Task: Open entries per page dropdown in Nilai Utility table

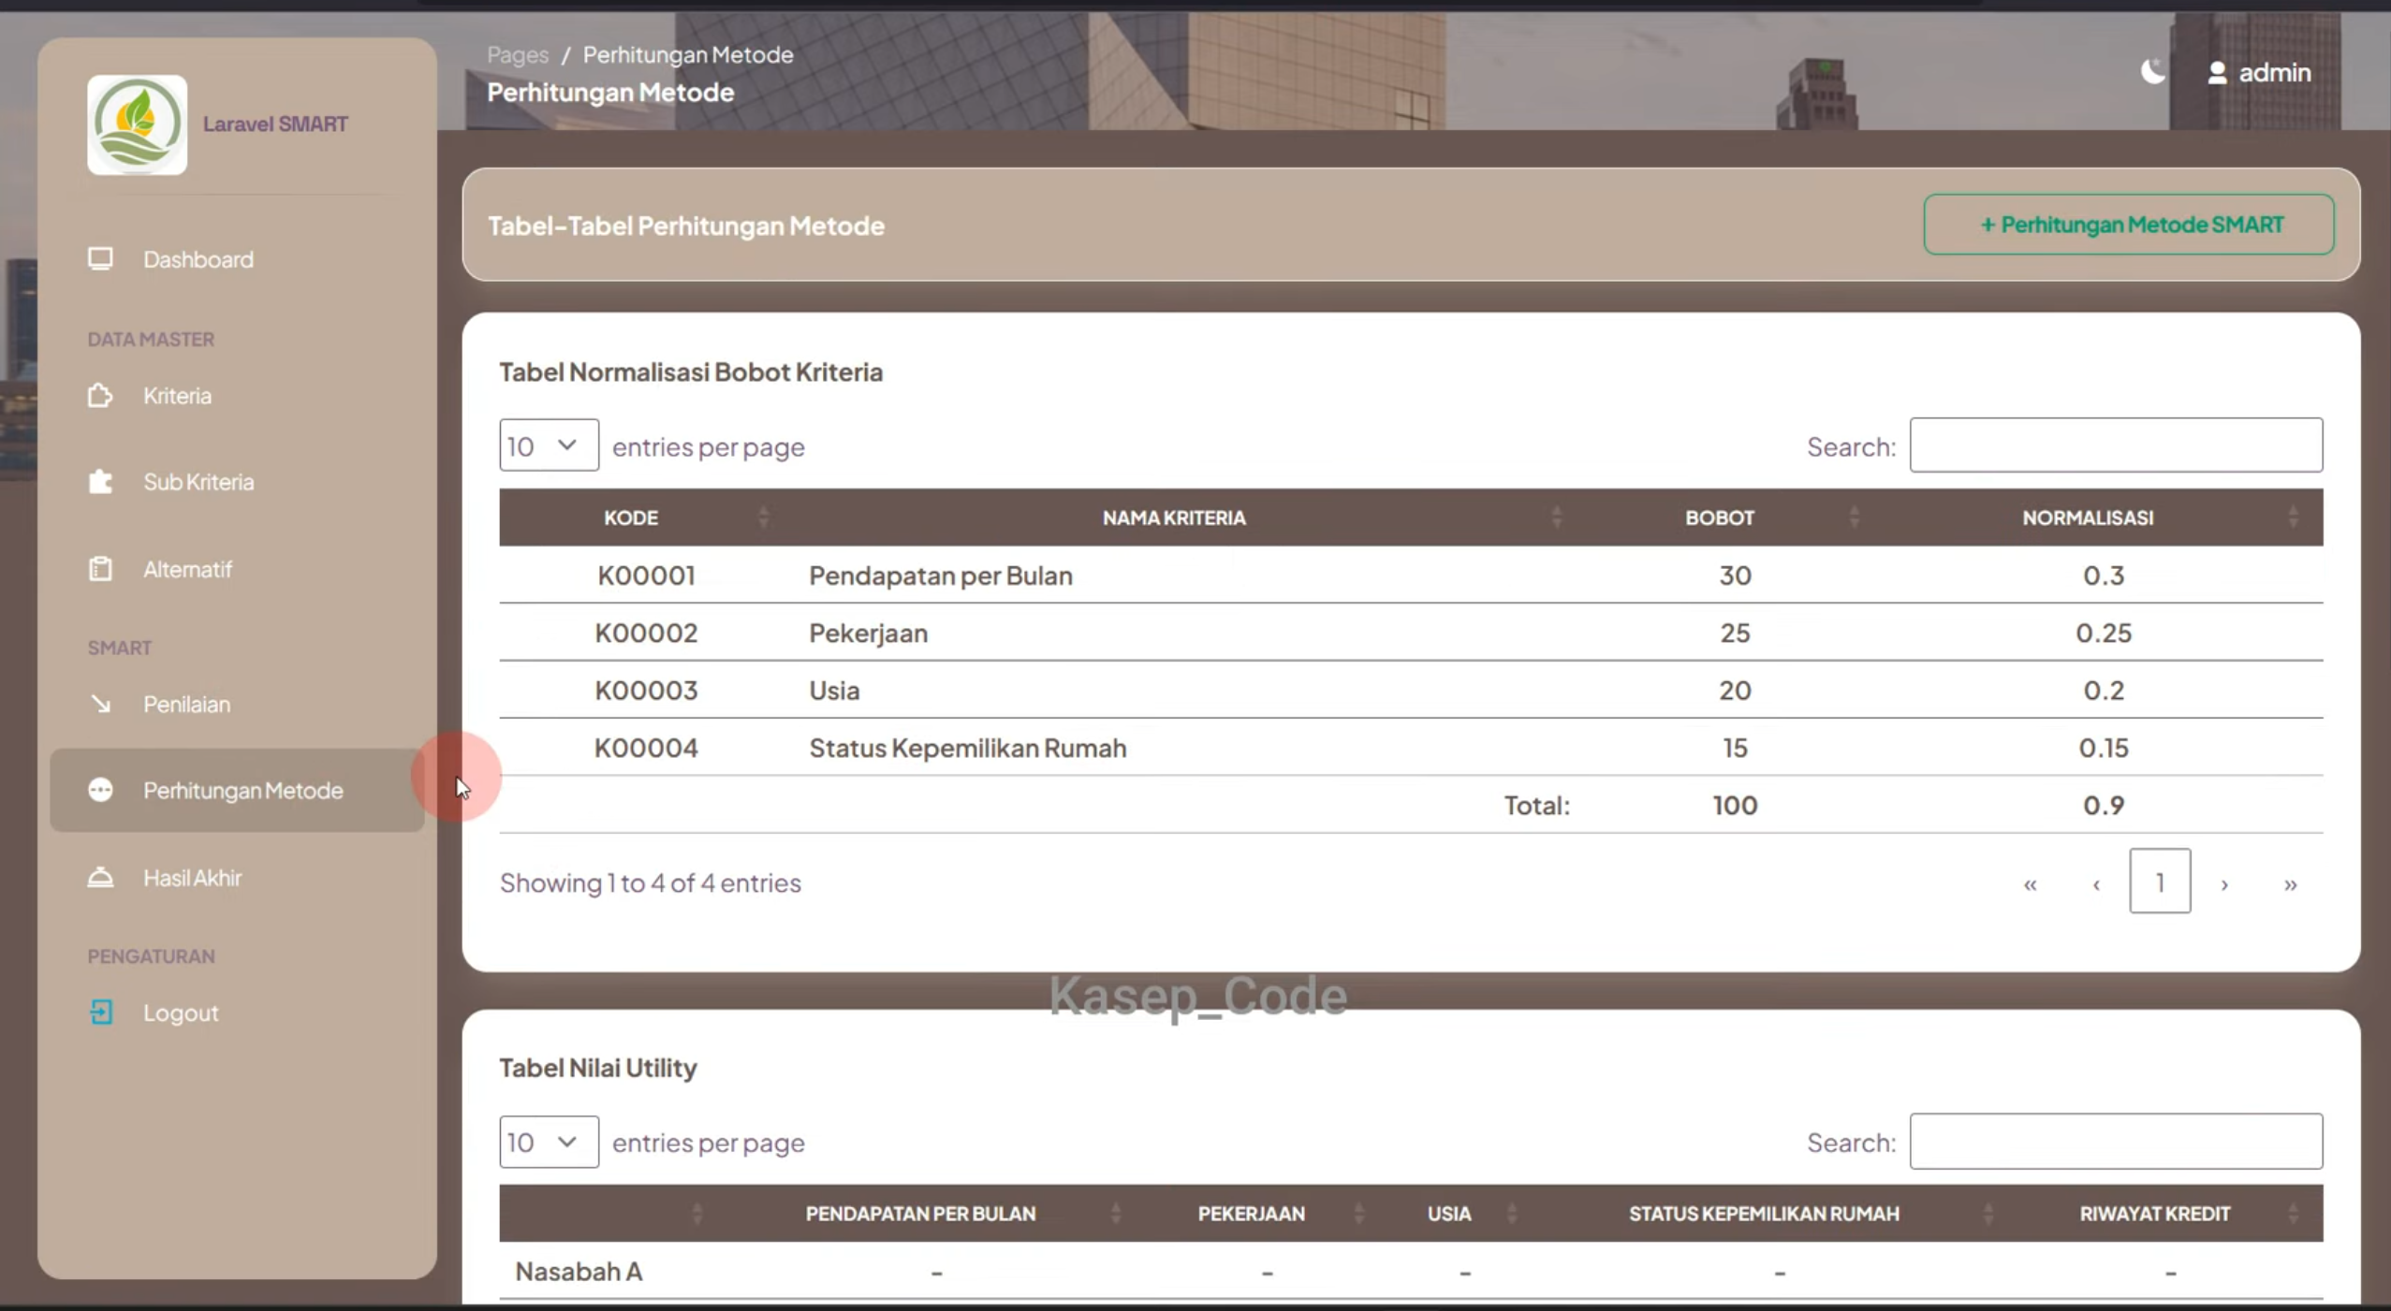Action: (549, 1142)
